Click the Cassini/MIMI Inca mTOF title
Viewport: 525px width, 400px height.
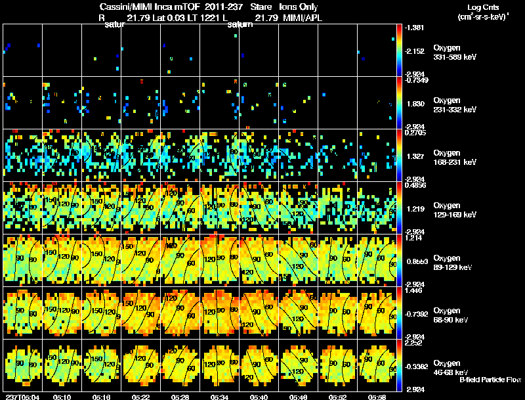click(150, 7)
